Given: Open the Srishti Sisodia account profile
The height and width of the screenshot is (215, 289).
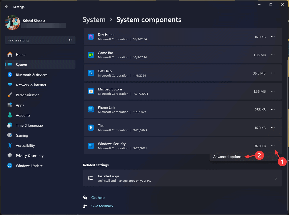Looking at the screenshot, I should [x=34, y=22].
